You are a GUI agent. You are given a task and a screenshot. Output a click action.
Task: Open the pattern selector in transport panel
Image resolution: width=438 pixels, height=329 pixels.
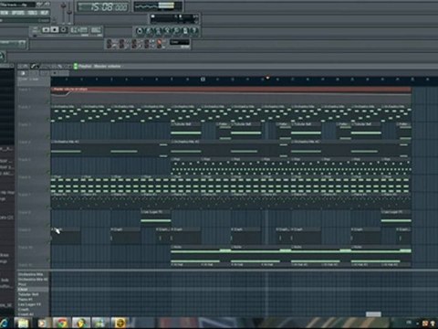96,30
